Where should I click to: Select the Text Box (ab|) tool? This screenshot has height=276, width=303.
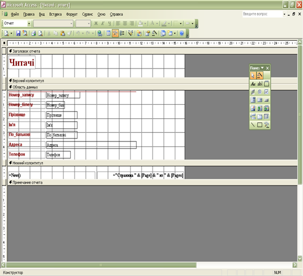[259, 84]
